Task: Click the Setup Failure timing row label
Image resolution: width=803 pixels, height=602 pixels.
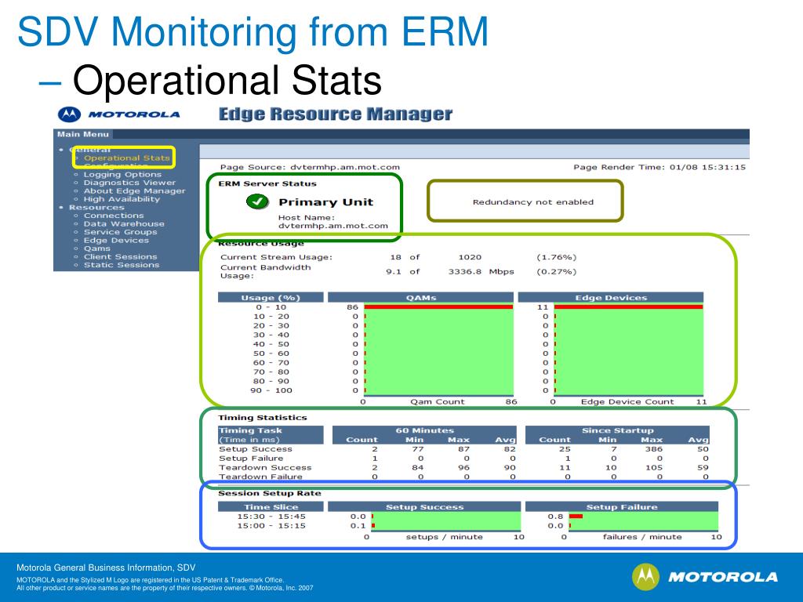Action: [x=251, y=458]
